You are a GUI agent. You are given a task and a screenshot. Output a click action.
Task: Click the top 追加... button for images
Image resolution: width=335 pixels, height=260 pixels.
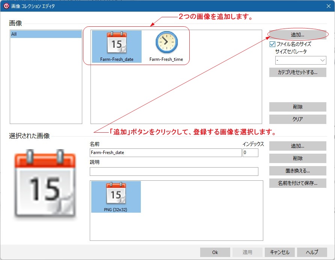tap(297, 35)
